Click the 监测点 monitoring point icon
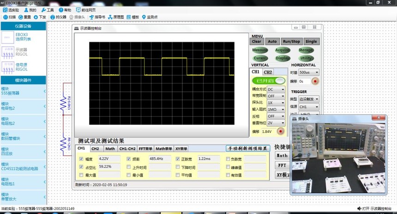397x214 pixels. click(144, 17)
